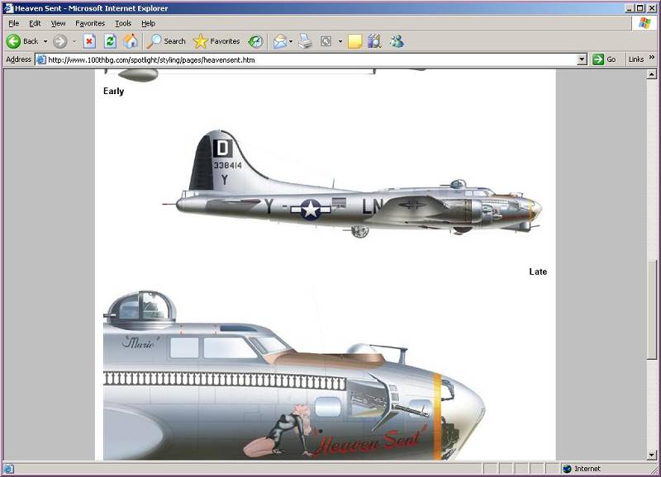The image size is (661, 477).
Task: Click the Search toolbar button
Action: pyautogui.click(x=166, y=41)
